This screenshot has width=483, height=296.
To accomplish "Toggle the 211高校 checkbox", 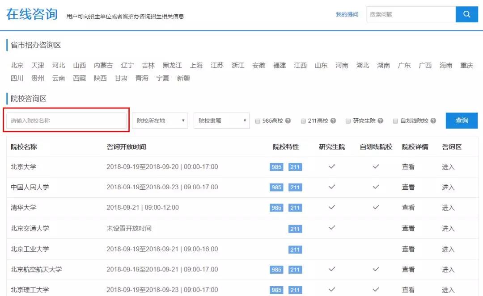I will (x=303, y=121).
